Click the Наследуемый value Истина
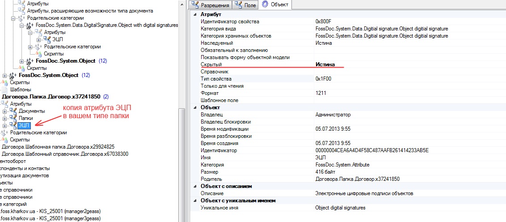The image size is (506, 222). pos(323,43)
